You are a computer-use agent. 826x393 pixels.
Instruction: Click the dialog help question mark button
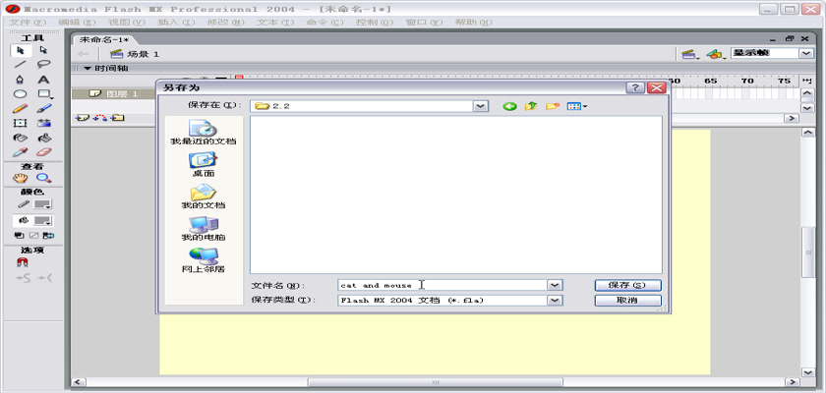(635, 87)
